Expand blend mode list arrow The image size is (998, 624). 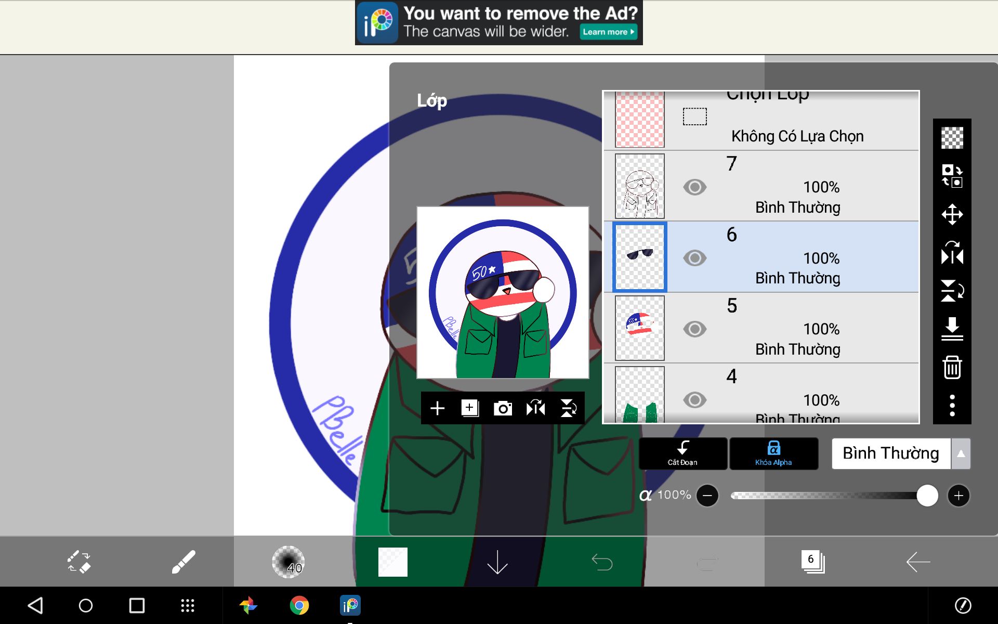(x=961, y=453)
